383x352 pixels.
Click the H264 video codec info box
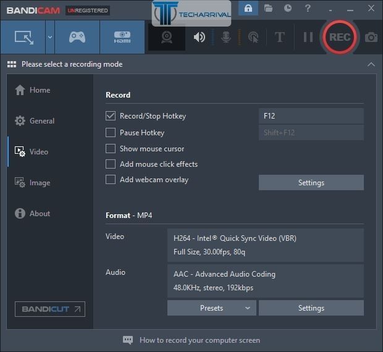tap(266, 245)
